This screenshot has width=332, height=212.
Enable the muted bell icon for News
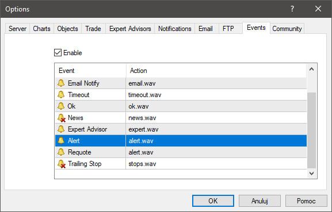coord(62,118)
